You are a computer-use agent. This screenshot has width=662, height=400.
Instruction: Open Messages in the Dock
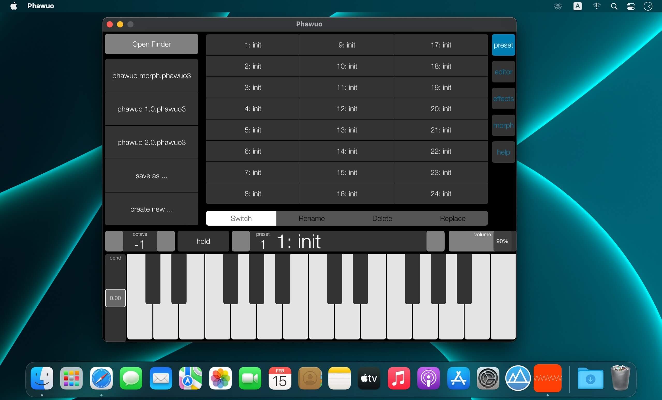131,378
